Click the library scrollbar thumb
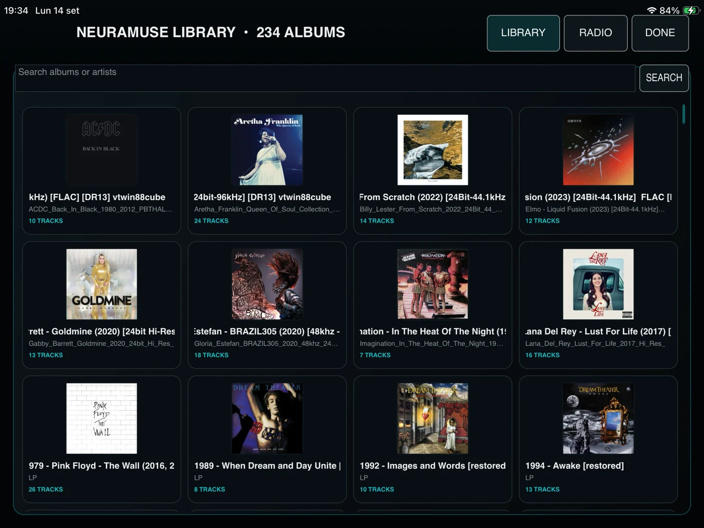Screen dimensions: 704x528 [x=684, y=114]
